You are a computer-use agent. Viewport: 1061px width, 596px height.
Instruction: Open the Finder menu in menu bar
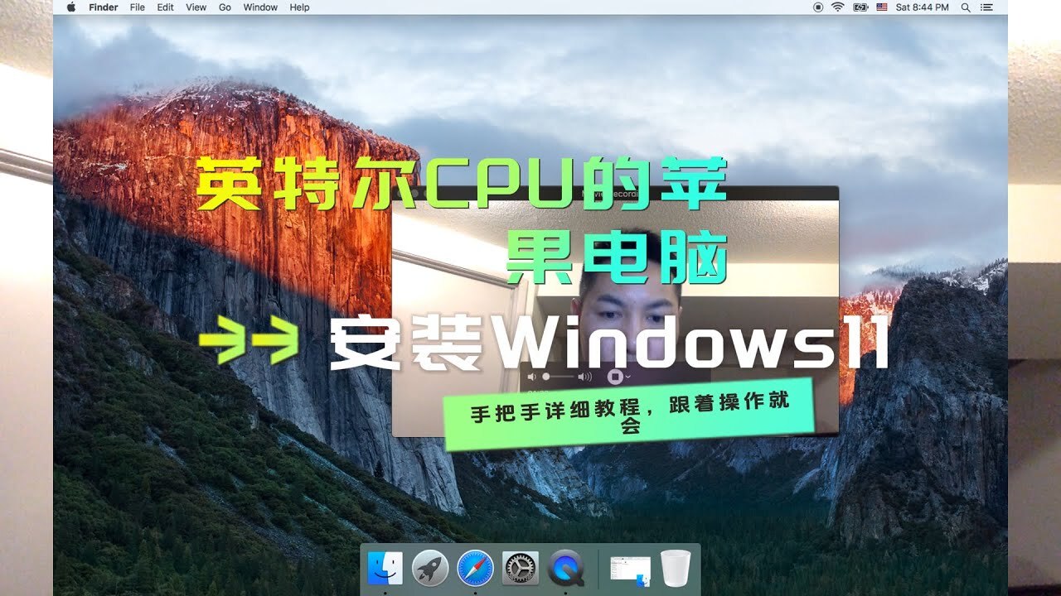104,7
